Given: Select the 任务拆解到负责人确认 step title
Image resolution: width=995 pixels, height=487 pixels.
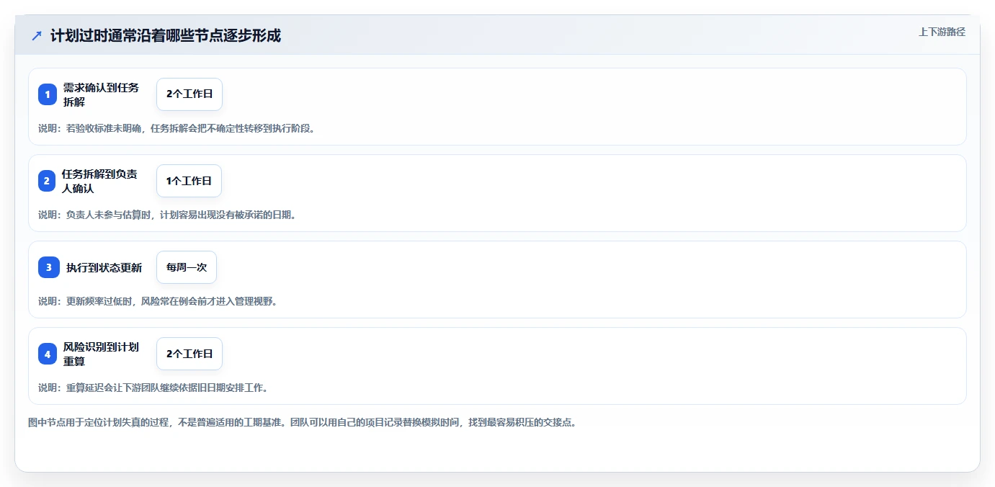Looking at the screenshot, I should point(99,181).
